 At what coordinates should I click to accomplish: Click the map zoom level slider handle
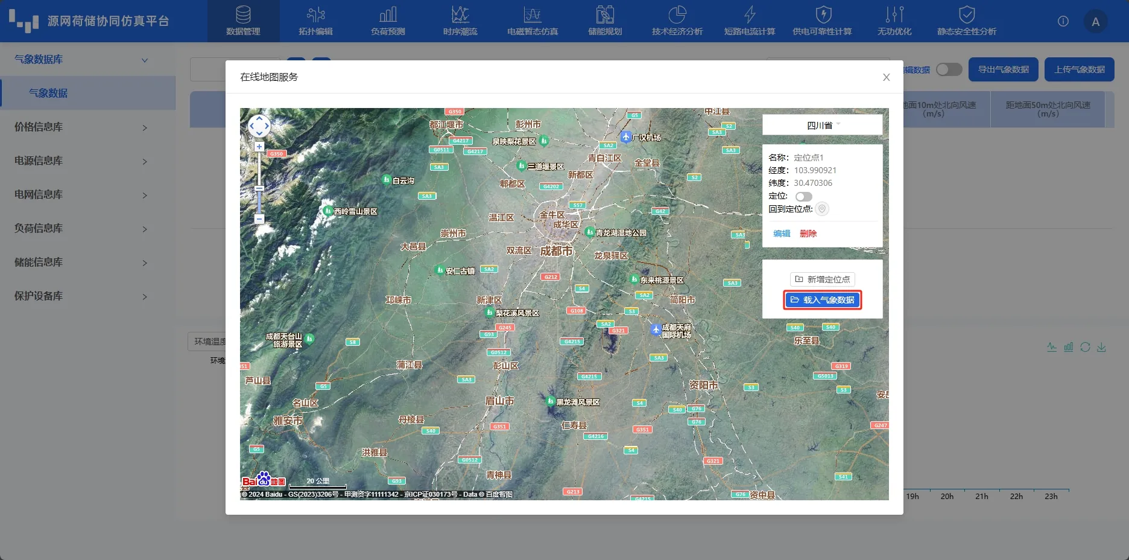coord(259,189)
